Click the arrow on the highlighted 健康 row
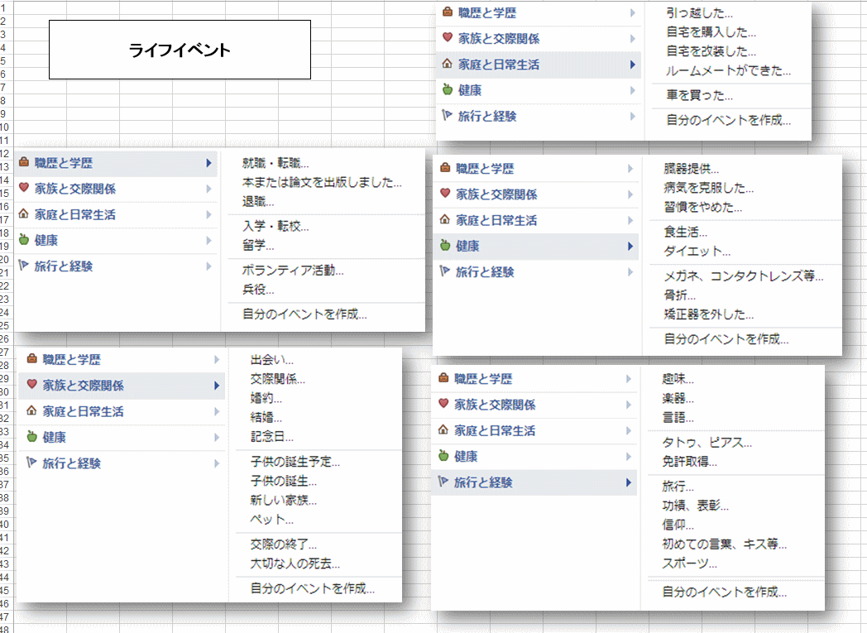Viewport: 867px width, 633px height. click(x=631, y=246)
